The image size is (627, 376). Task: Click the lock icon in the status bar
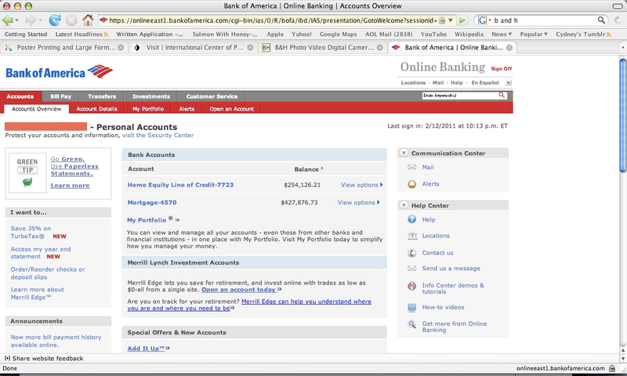click(x=612, y=368)
